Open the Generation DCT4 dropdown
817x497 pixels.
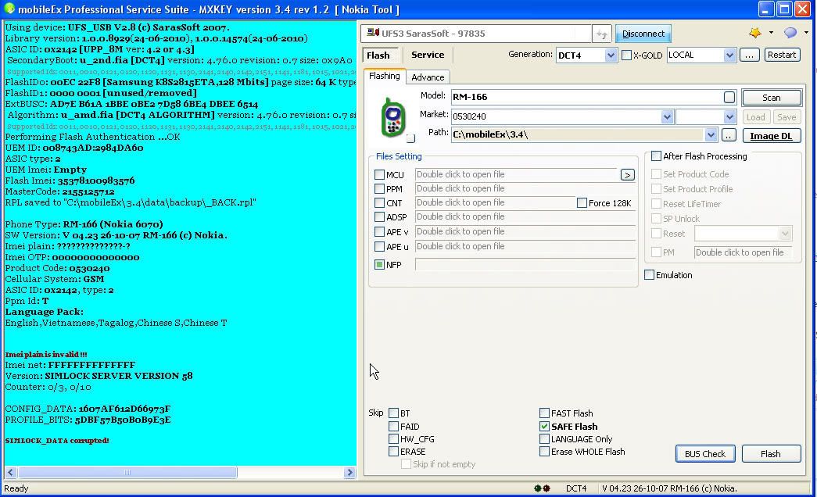pos(611,55)
